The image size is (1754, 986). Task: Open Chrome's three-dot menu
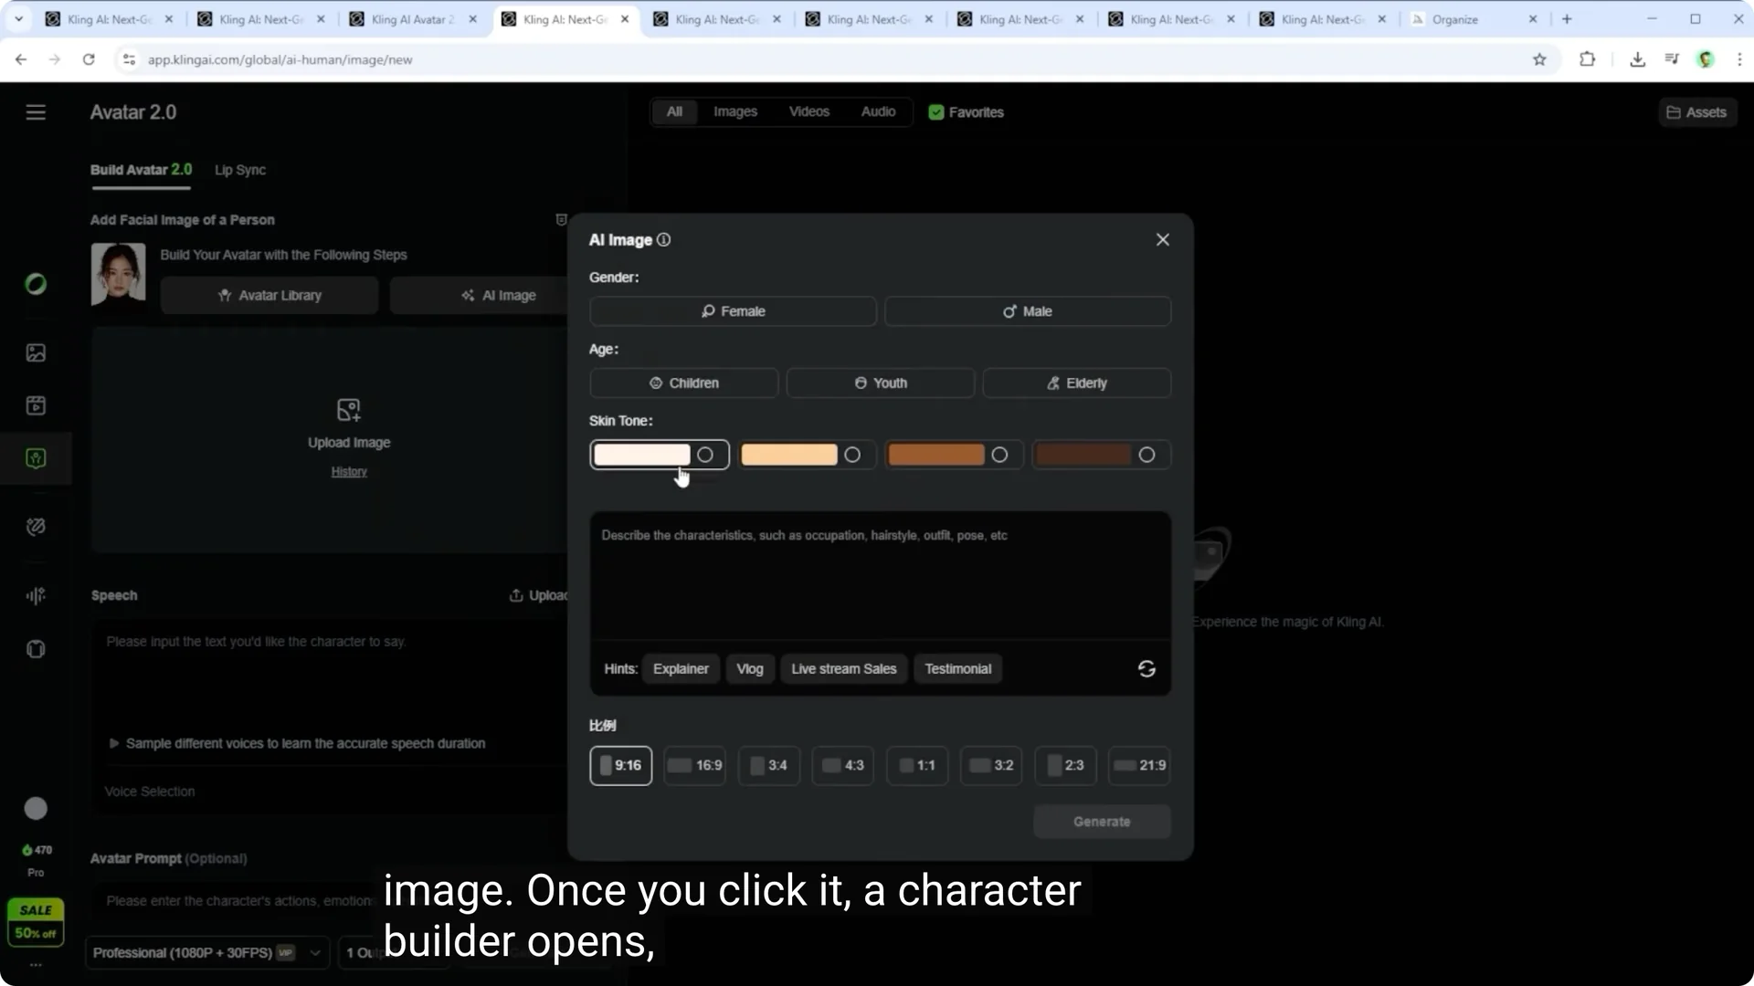(1739, 59)
